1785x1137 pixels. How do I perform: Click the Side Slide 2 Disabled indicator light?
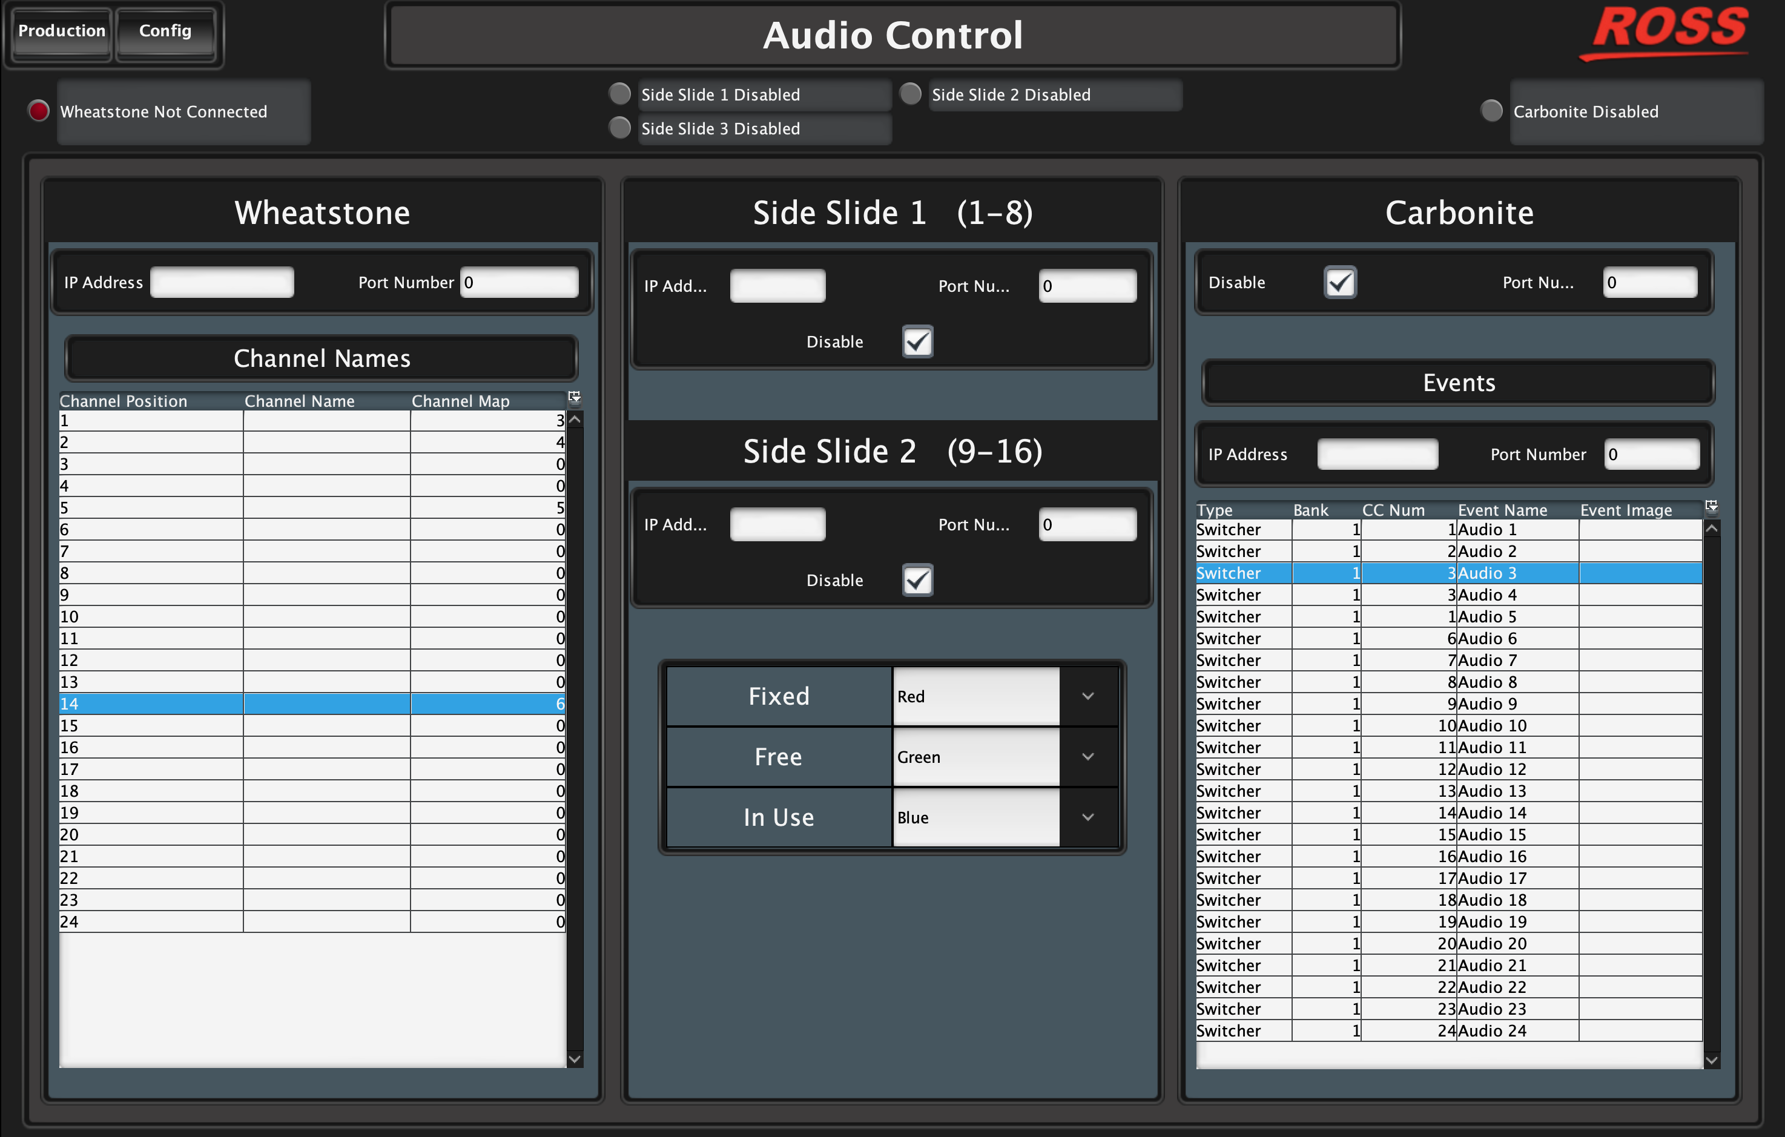[910, 94]
